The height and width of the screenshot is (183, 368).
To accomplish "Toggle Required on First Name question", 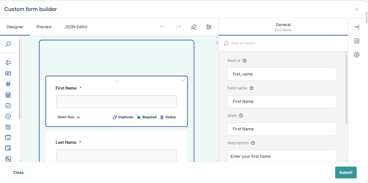I will [147, 117].
